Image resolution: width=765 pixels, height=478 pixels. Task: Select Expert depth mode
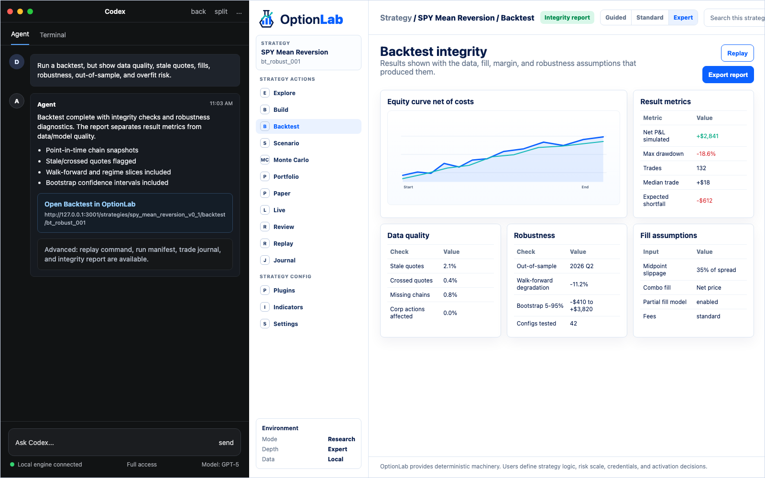tap(683, 18)
